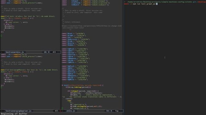Screen dimensions: 206x115
Task: Click the 'const BgRed' line
Action: pos(74,68)
